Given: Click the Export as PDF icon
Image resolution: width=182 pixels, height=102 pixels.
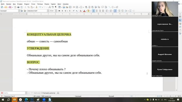Looking at the screenshot, I should [15, 7].
